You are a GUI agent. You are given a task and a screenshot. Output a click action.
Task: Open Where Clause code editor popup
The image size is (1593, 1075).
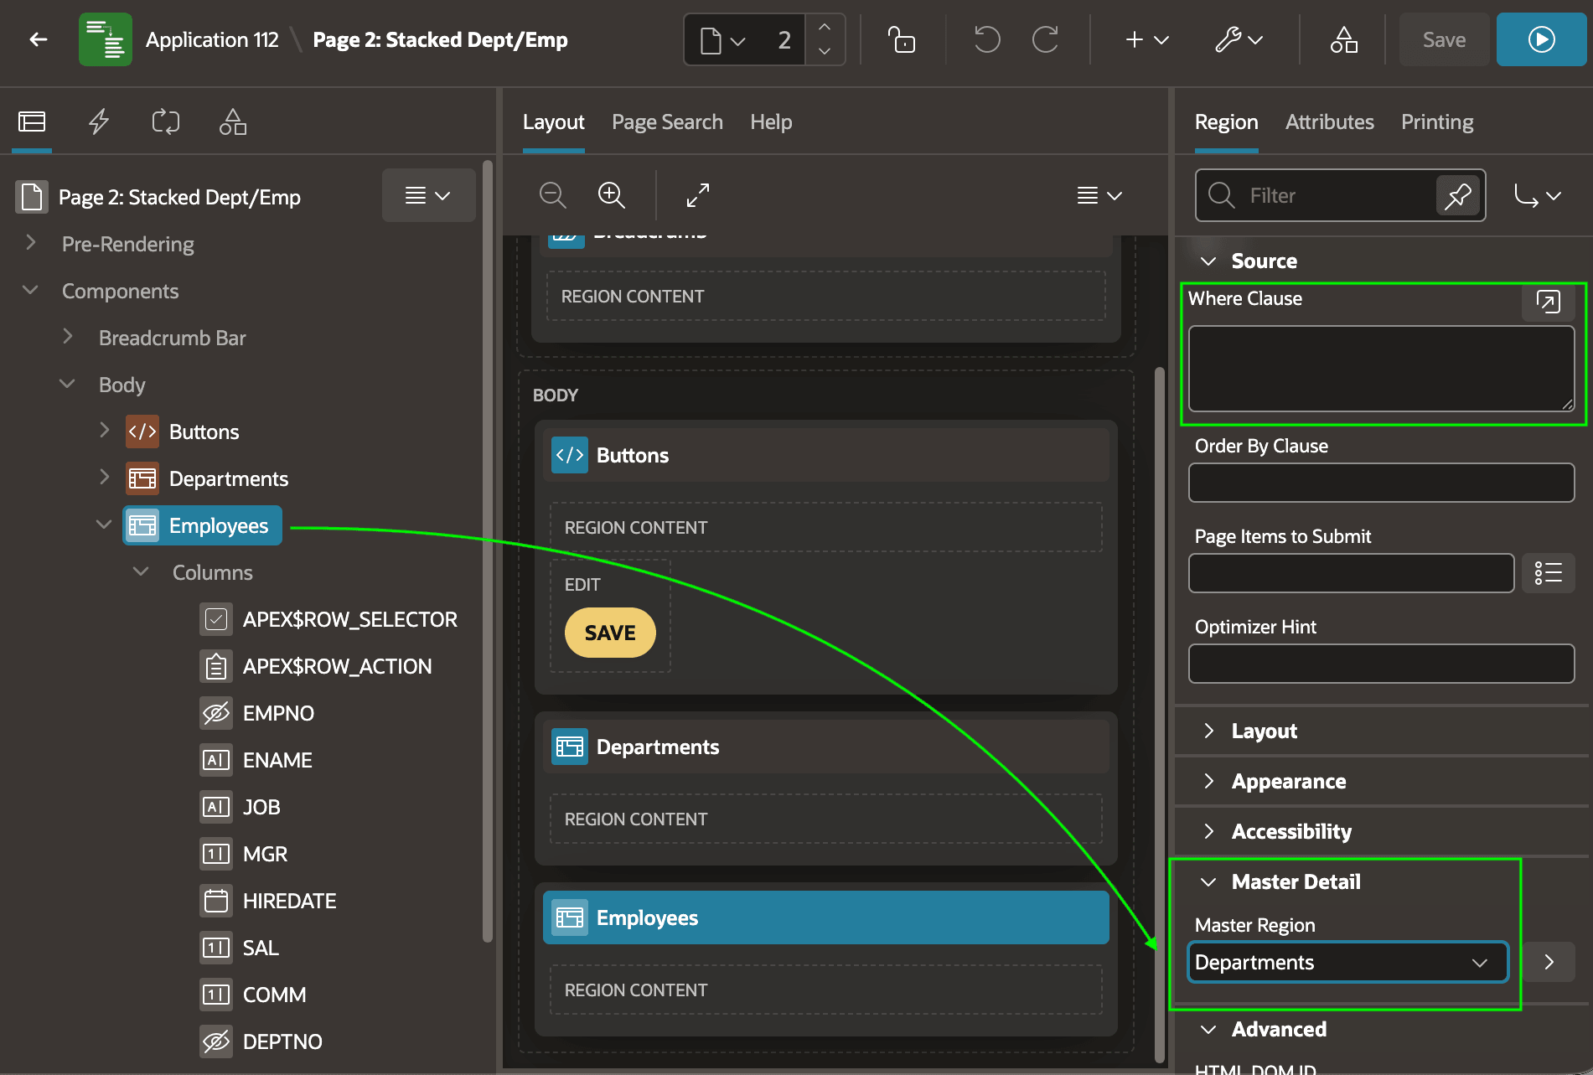click(1548, 301)
